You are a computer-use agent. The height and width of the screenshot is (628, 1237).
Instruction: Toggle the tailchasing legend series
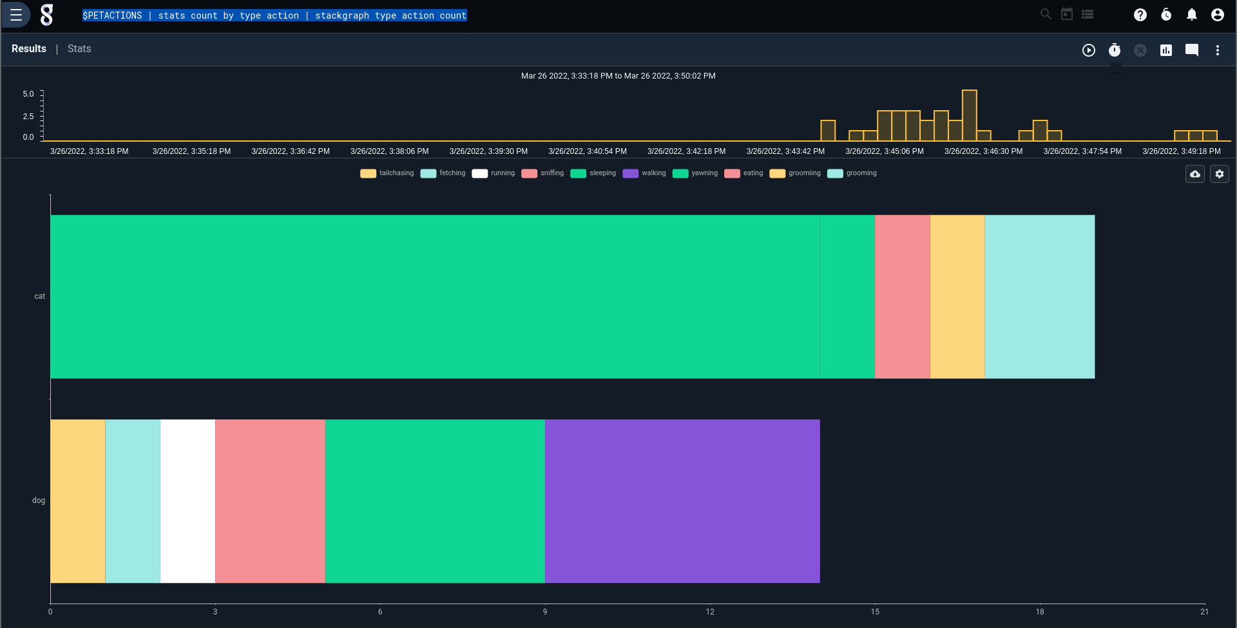tap(387, 173)
